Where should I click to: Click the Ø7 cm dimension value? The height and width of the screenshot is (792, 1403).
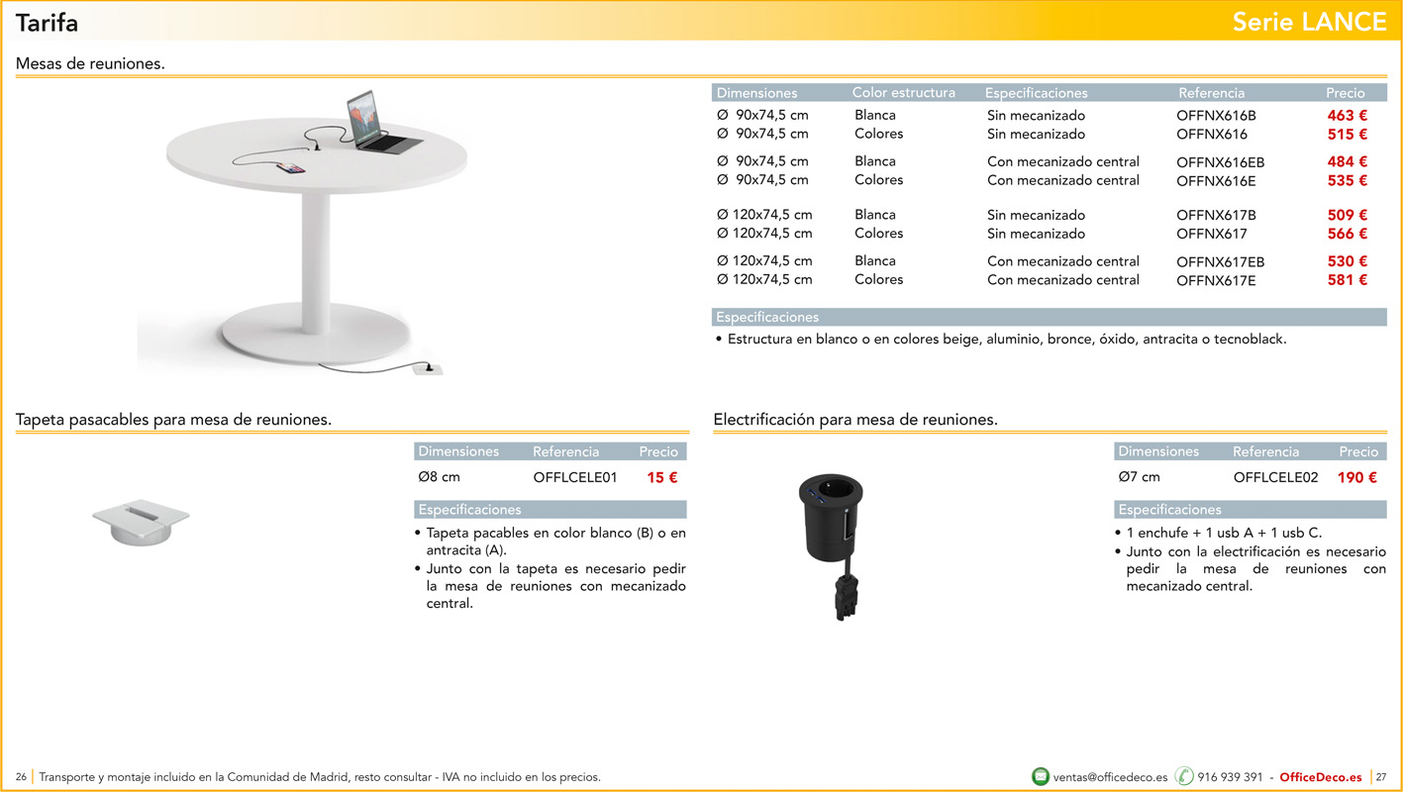click(1140, 477)
